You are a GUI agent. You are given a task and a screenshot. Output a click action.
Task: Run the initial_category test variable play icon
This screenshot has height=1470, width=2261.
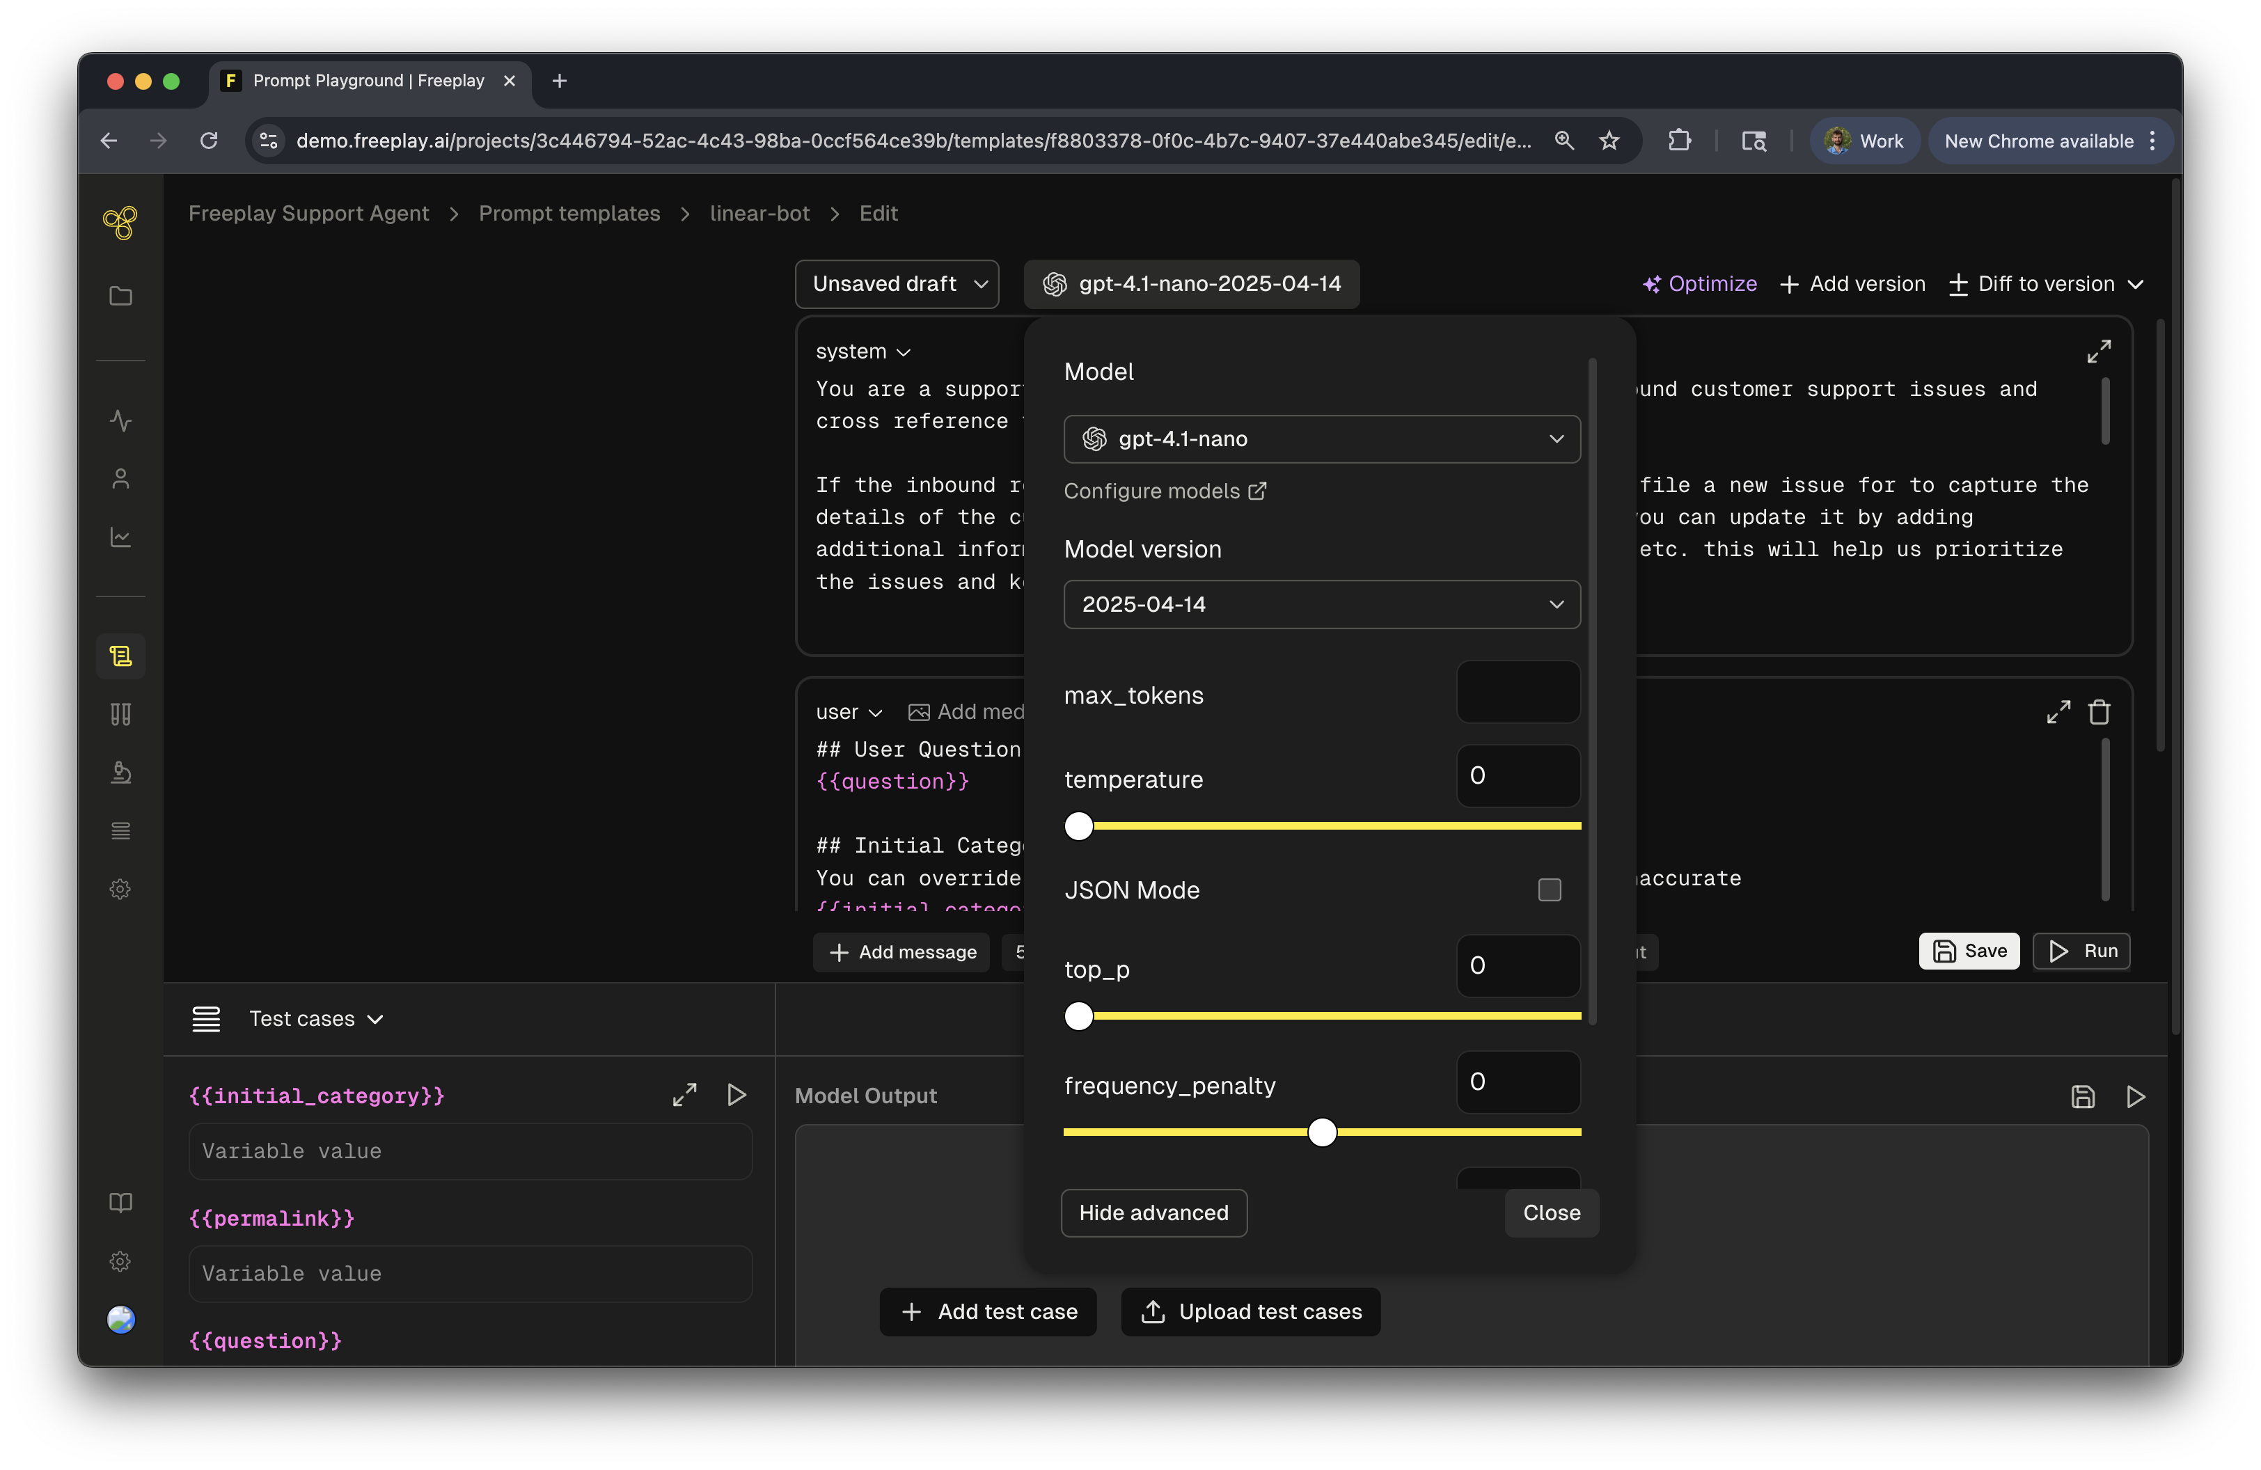click(736, 1095)
